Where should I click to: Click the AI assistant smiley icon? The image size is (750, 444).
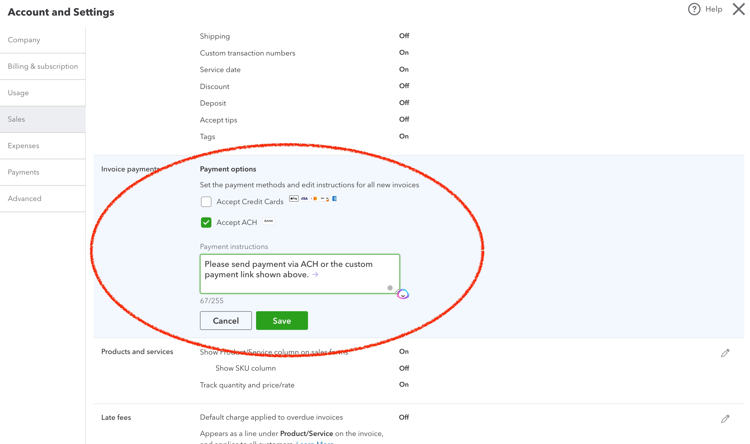point(403,294)
